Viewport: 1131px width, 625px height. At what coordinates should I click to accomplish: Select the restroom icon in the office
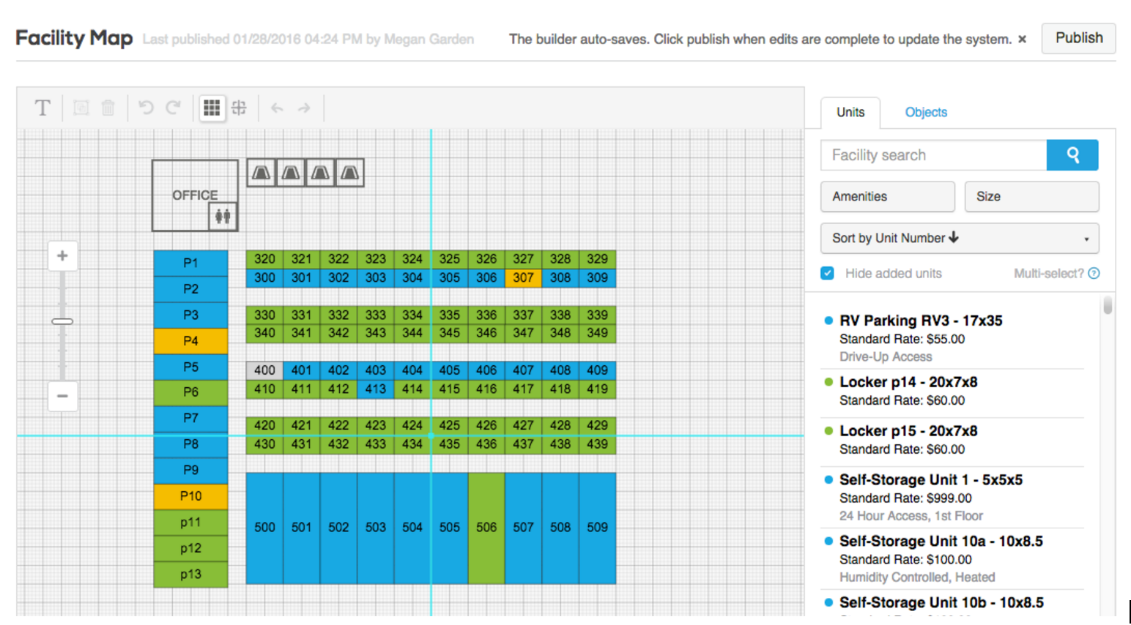click(x=223, y=217)
